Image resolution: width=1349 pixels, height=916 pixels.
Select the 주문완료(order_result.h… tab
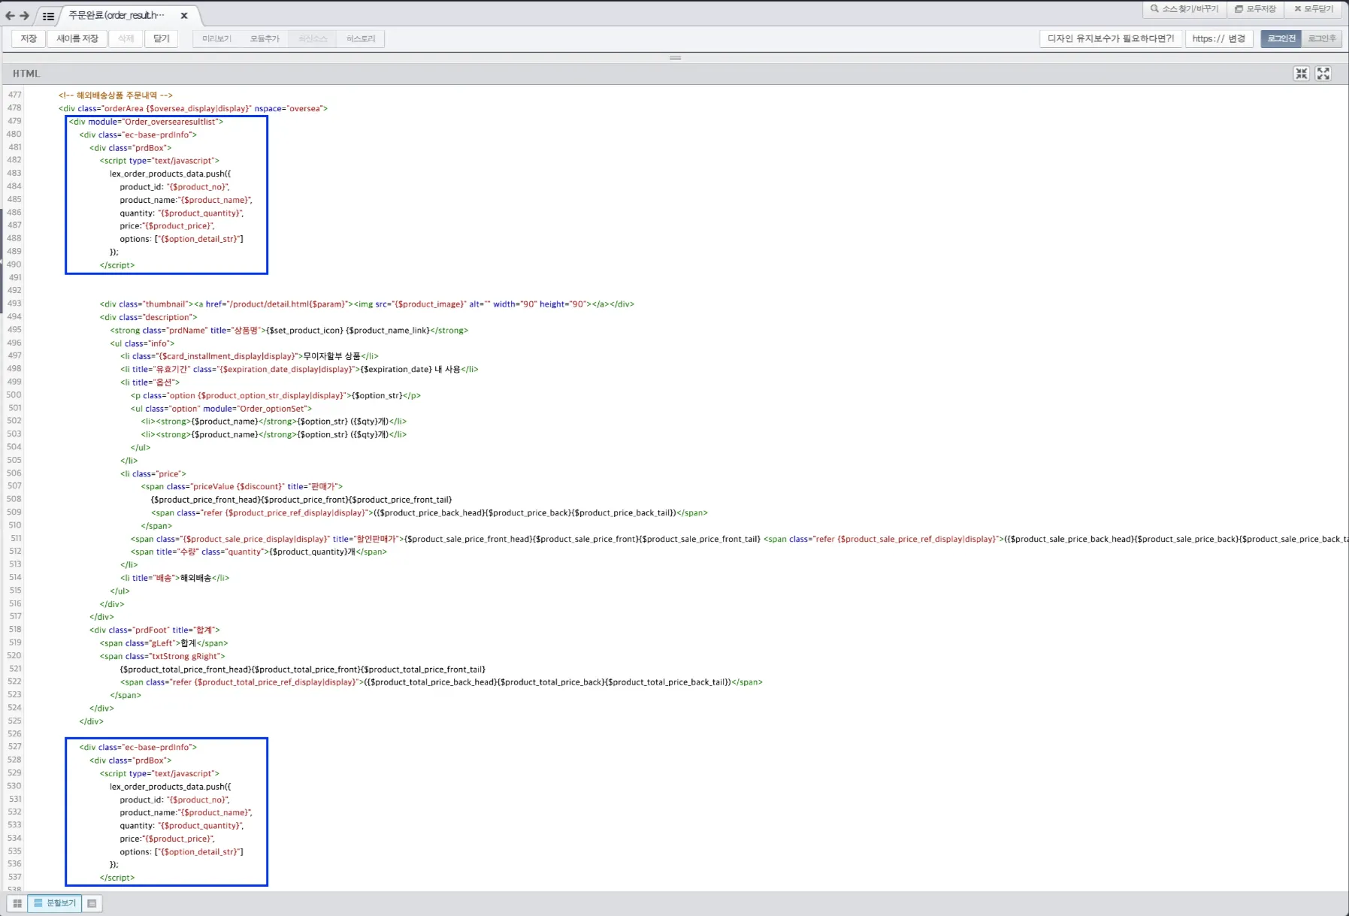click(117, 15)
